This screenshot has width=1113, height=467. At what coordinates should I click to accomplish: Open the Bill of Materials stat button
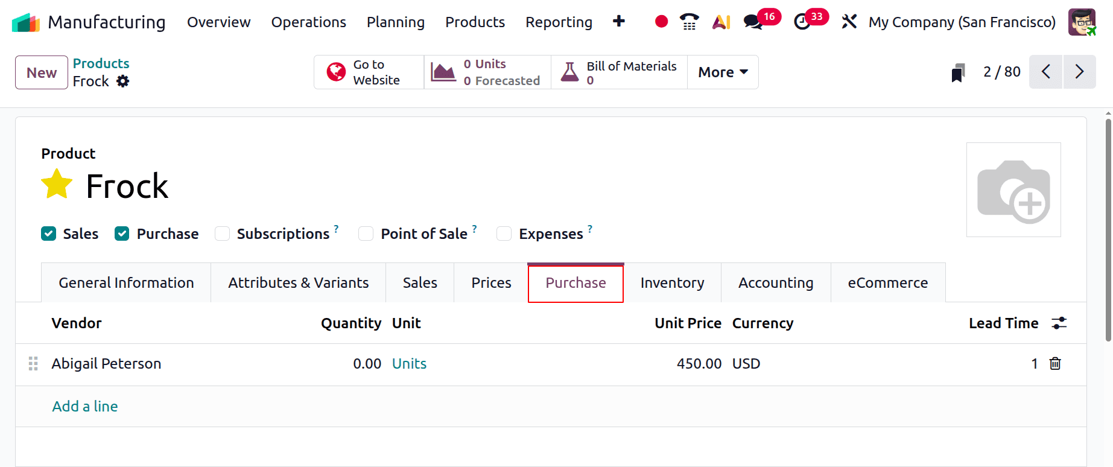point(620,72)
